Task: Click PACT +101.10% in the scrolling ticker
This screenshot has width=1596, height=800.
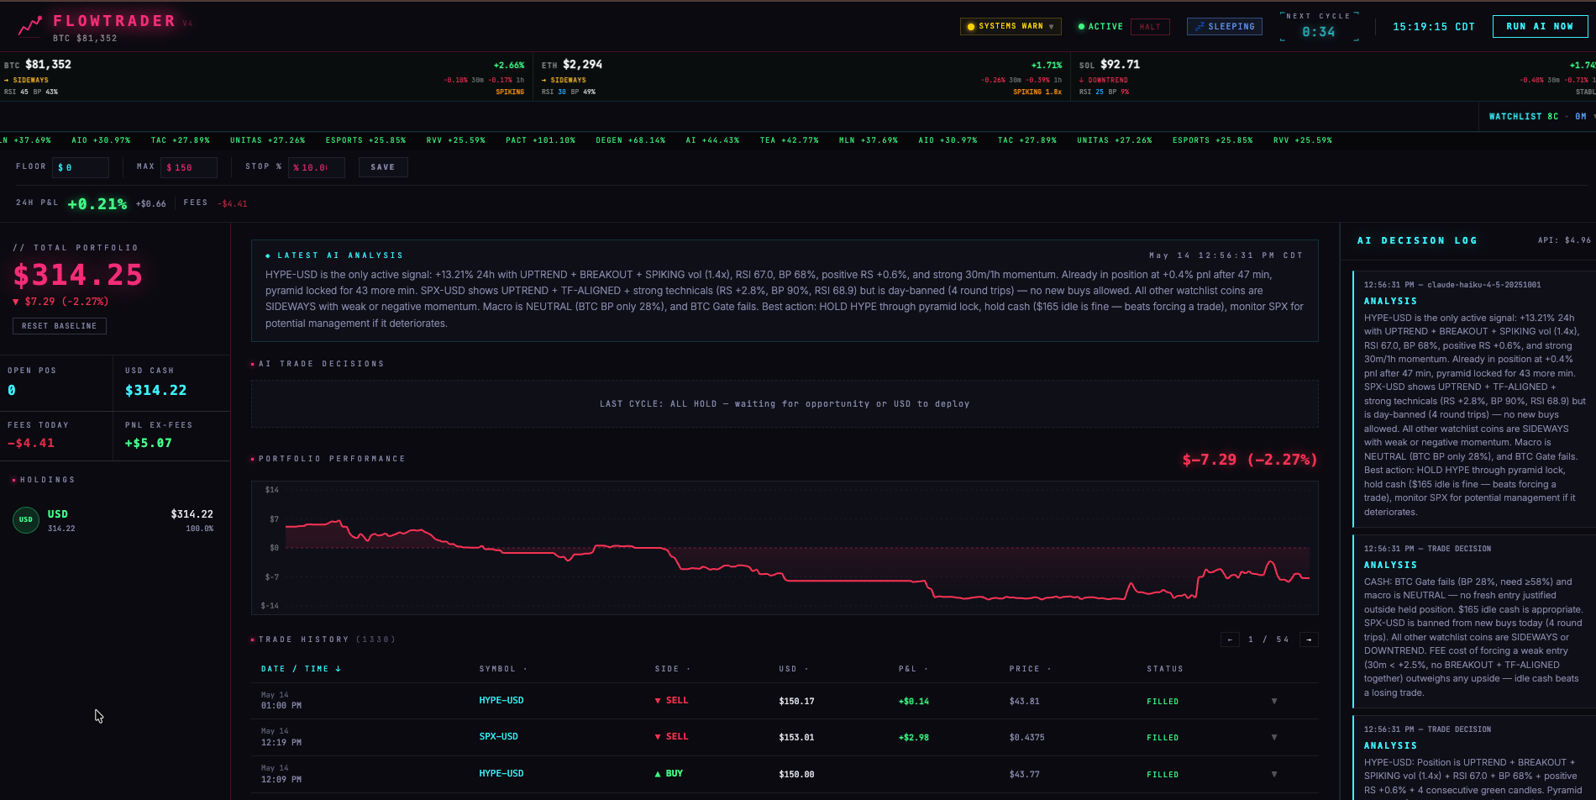Action: coord(540,140)
